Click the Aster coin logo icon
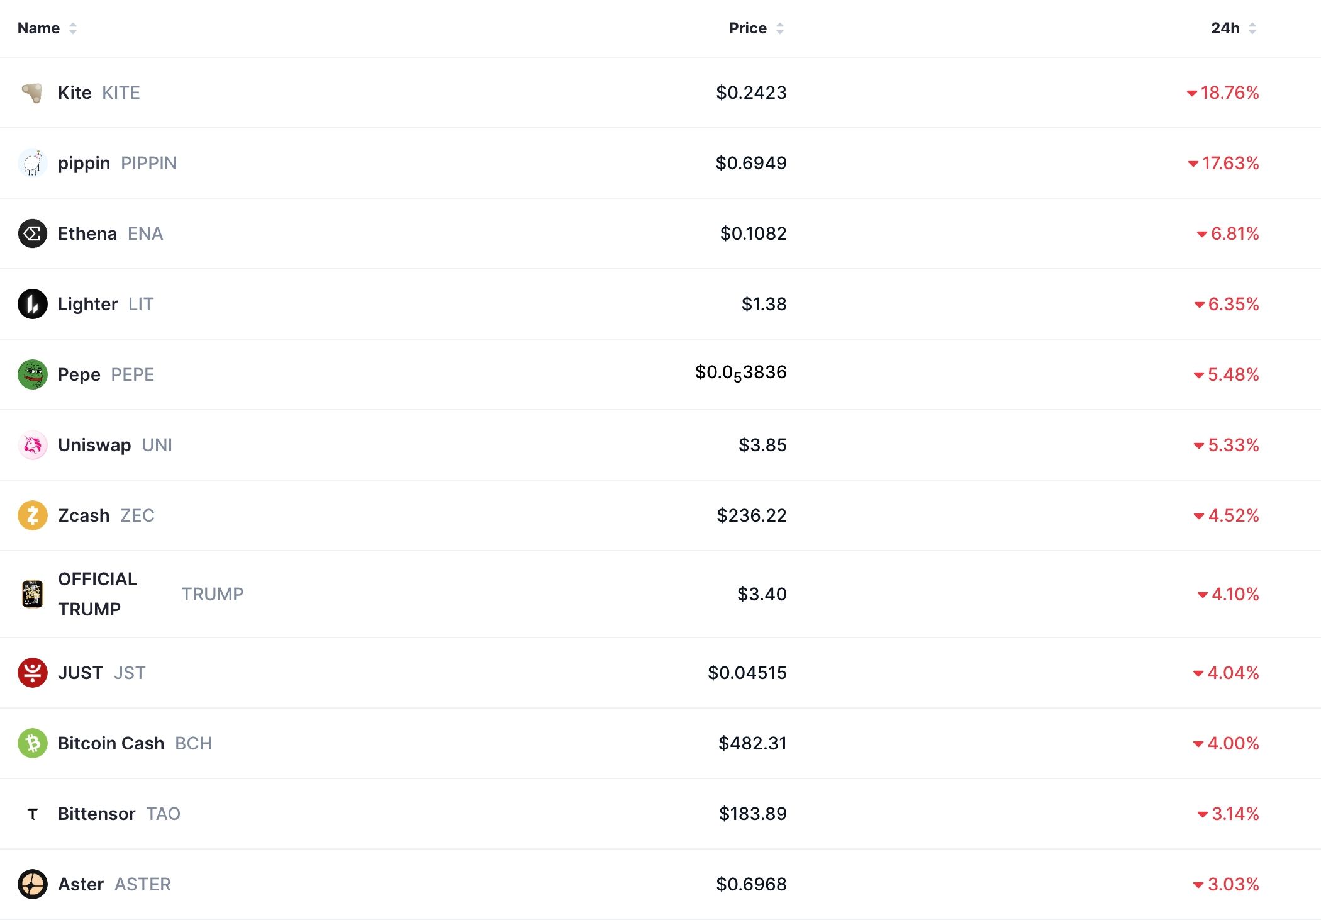The image size is (1321, 920). coord(32,884)
